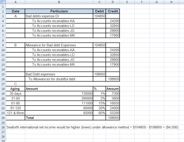184x142 pixels.
Task: Select debit 108950 in row 15
Action: click(100, 74)
